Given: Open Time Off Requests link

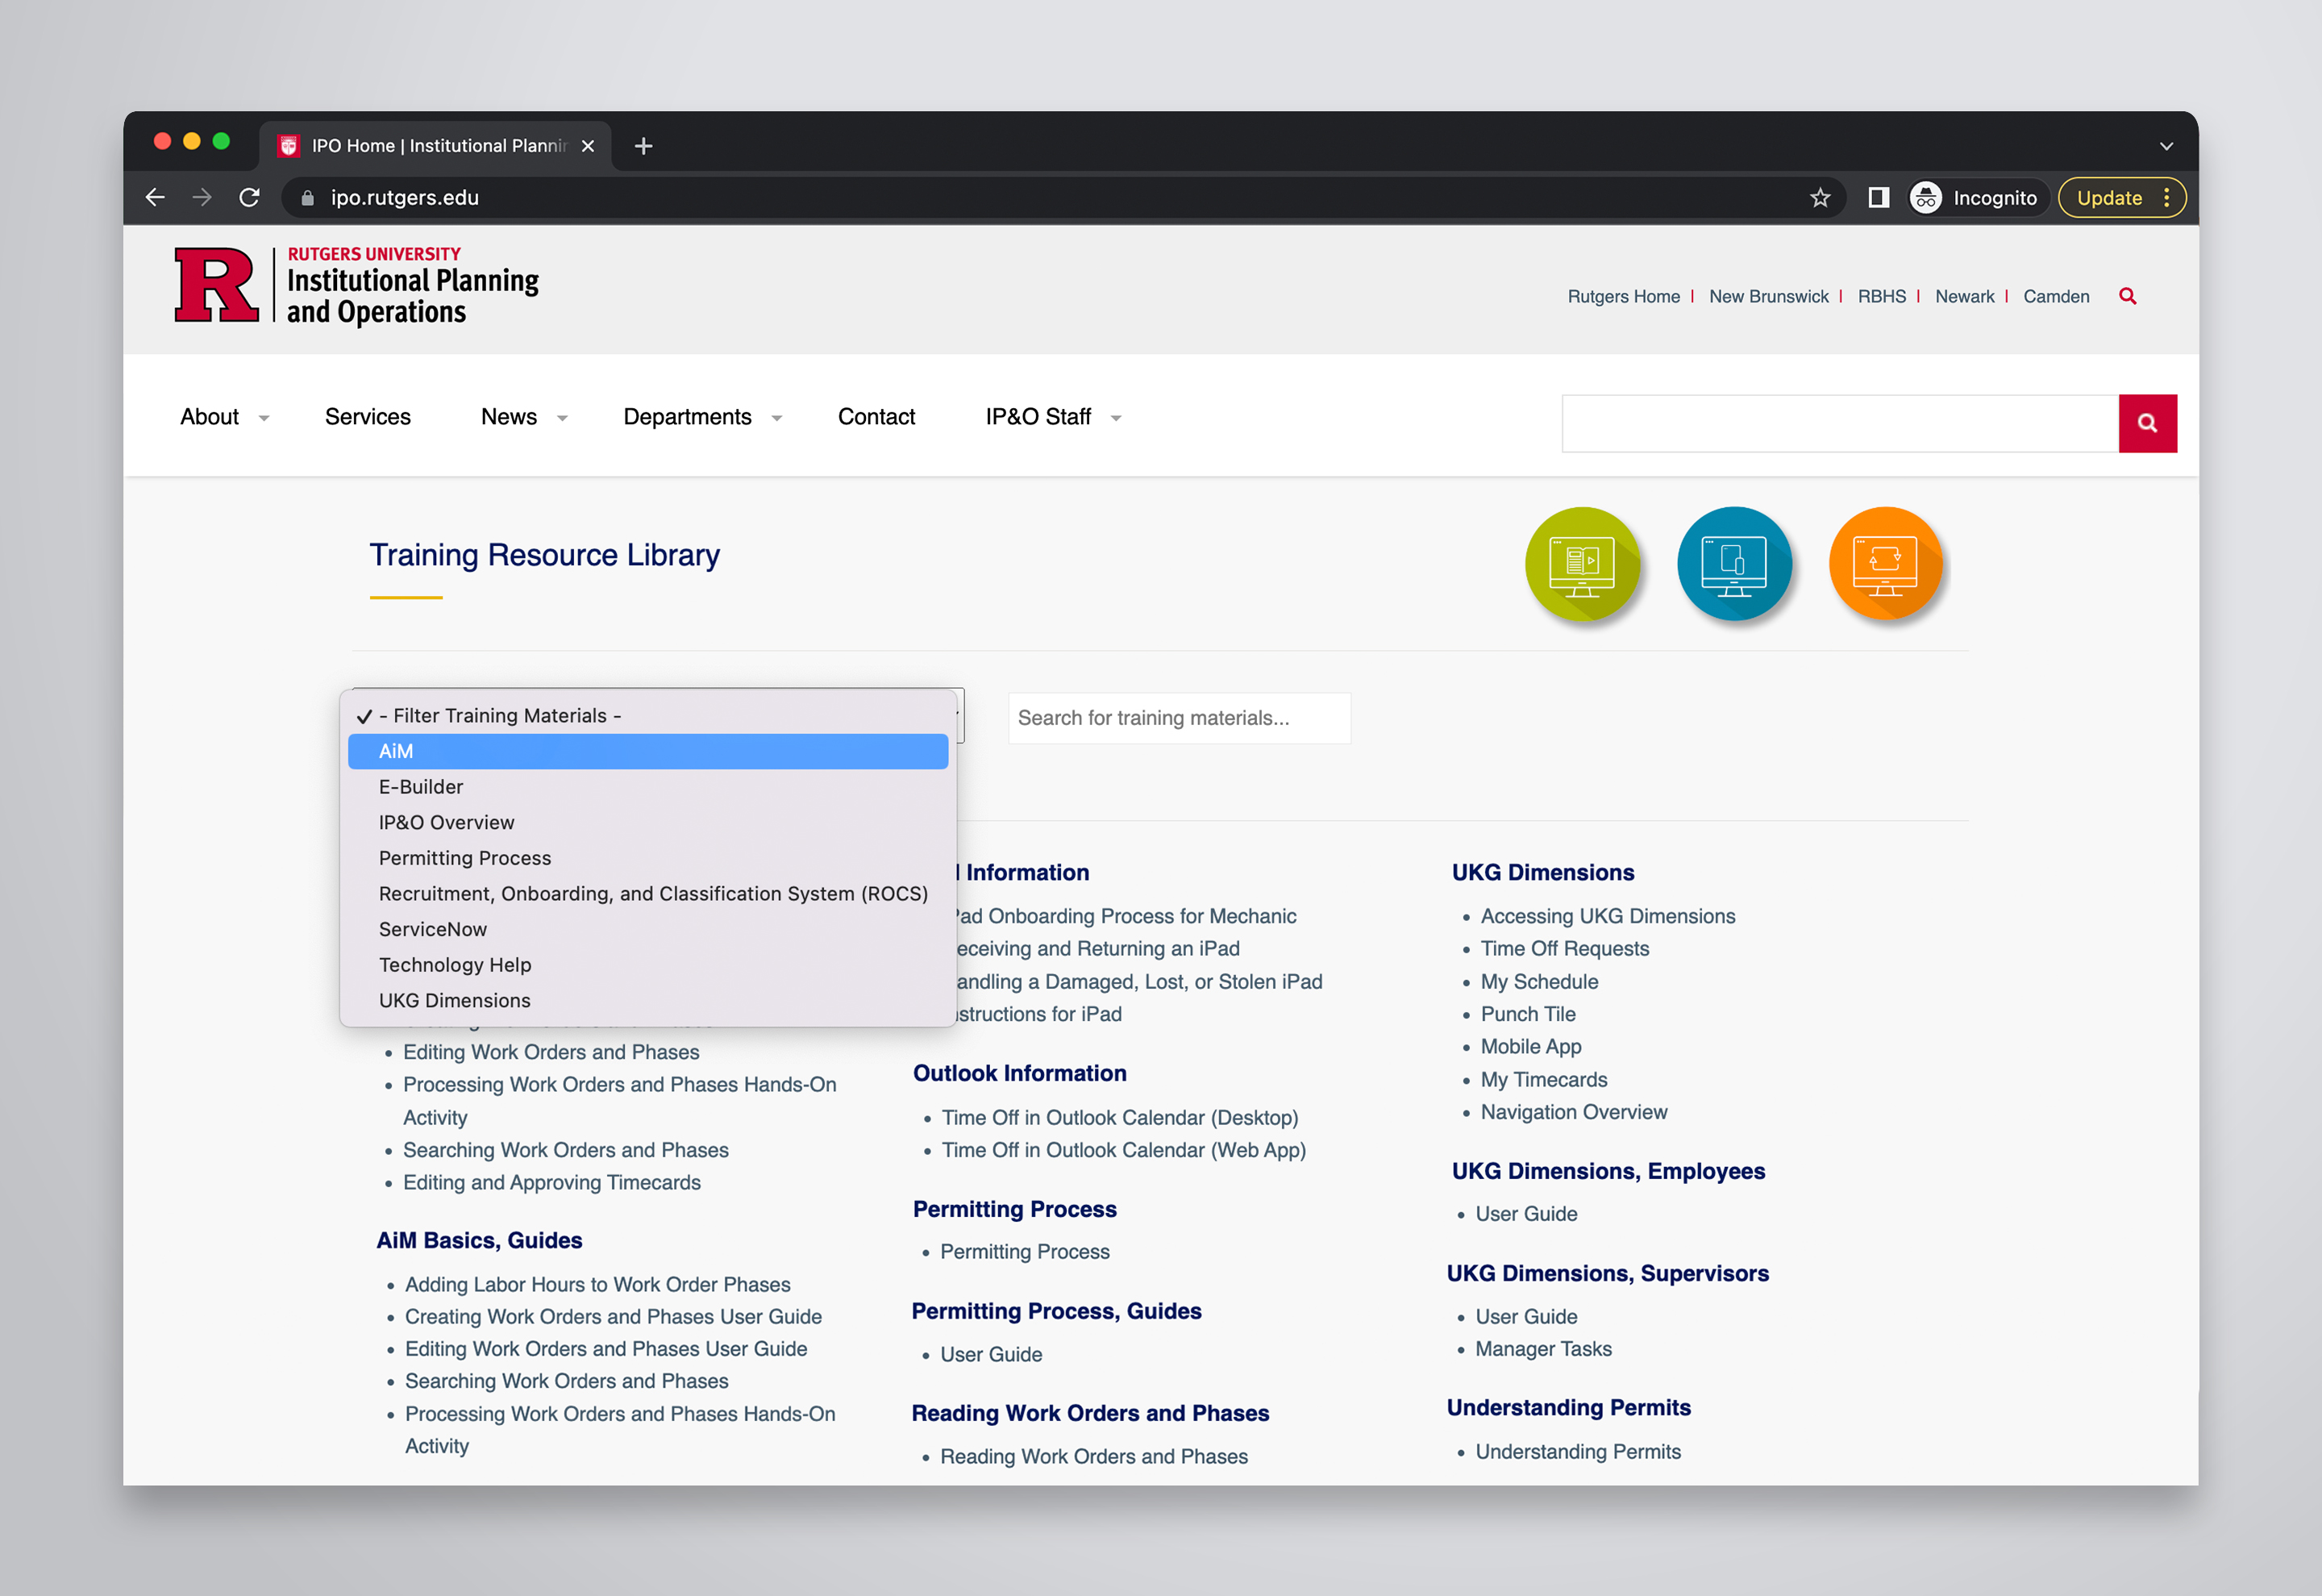Looking at the screenshot, I should tap(1564, 949).
